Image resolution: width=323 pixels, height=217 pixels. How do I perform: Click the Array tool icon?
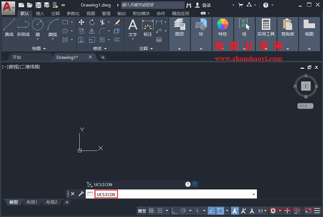click(102, 40)
